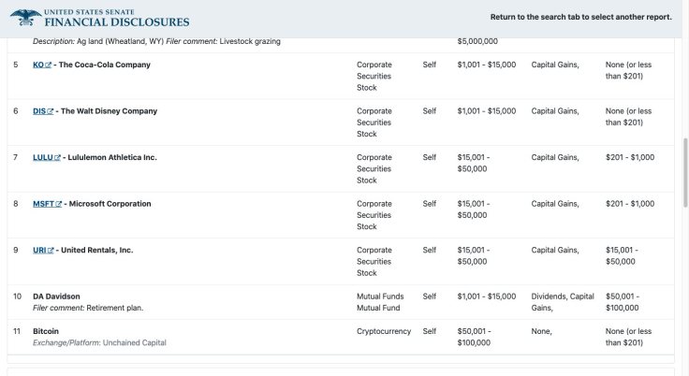689x376 pixels.
Task: Open the URI ticker link
Action: [x=39, y=250]
